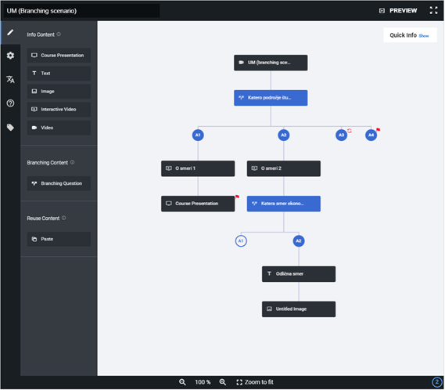The image size is (445, 390).
Task: Open the translations tab icon
Action: (x=10, y=79)
